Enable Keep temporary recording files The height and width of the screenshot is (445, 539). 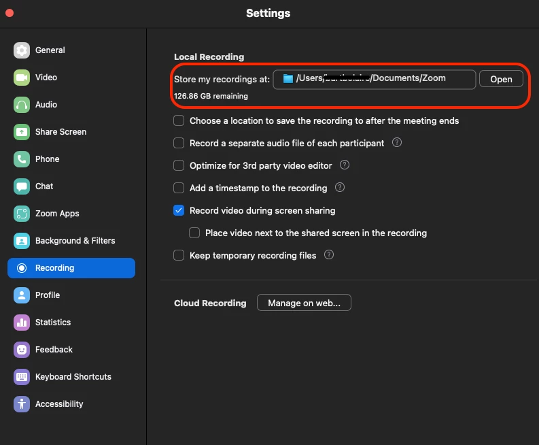[179, 255]
